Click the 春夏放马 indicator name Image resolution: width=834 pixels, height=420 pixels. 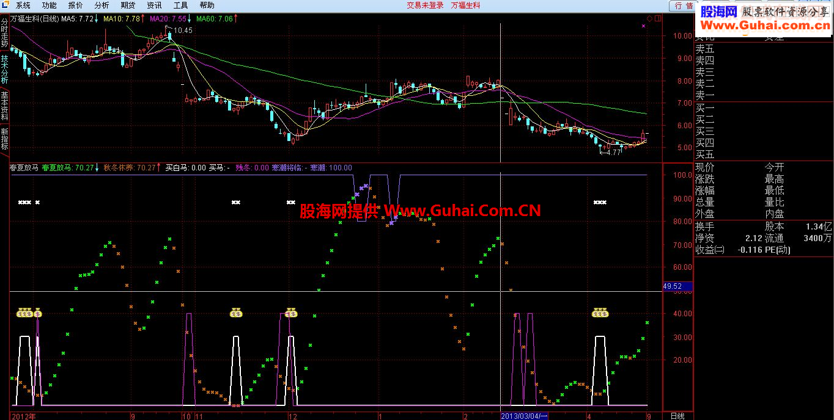[24, 167]
